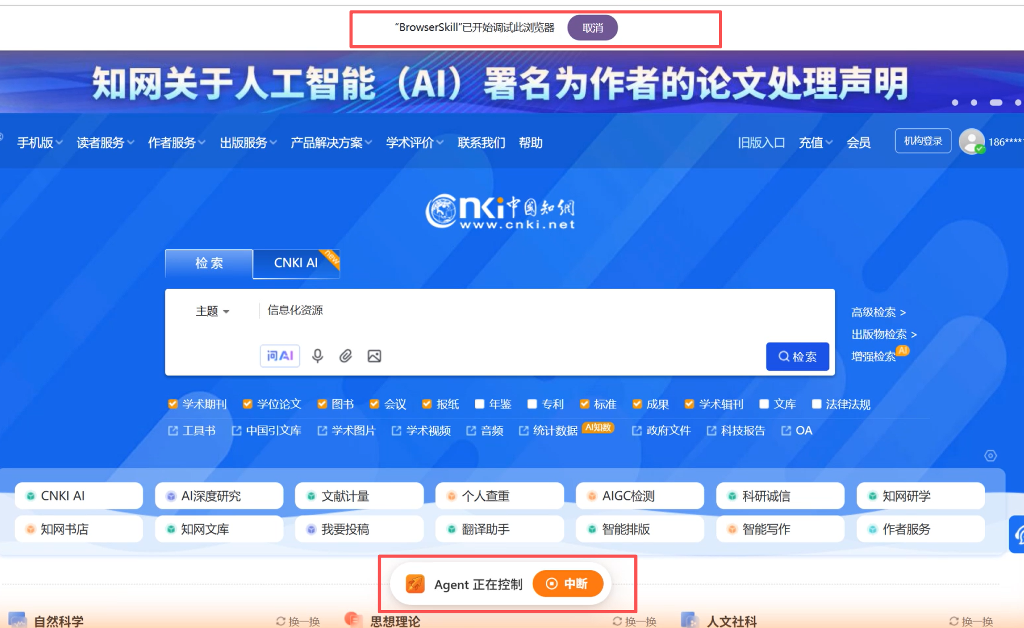Open the 个人查重 shortcut tile
Image resolution: width=1024 pixels, height=628 pixels.
pos(500,496)
